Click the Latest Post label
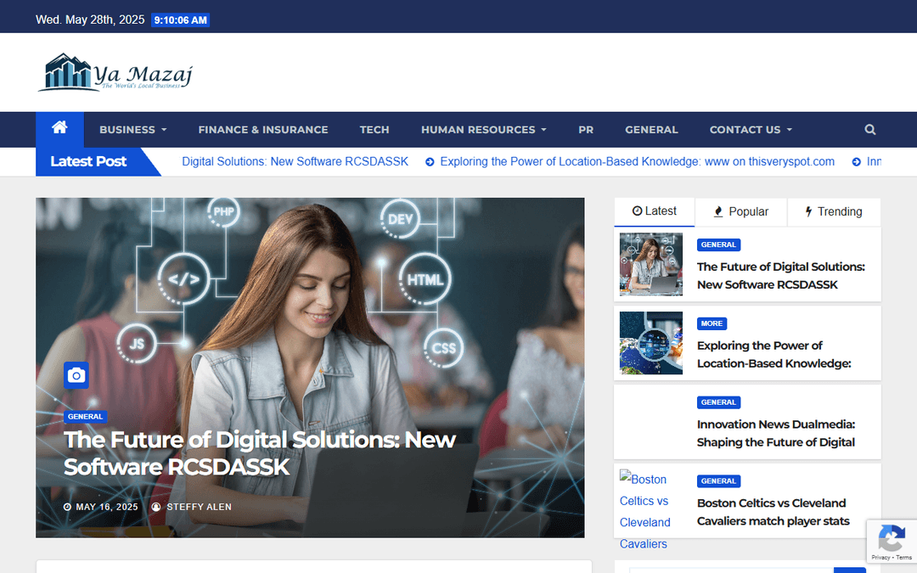Image resolution: width=917 pixels, height=573 pixels. click(88, 161)
